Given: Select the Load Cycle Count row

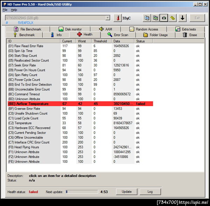Looking at the screenshot, I should (x=80, y=118).
